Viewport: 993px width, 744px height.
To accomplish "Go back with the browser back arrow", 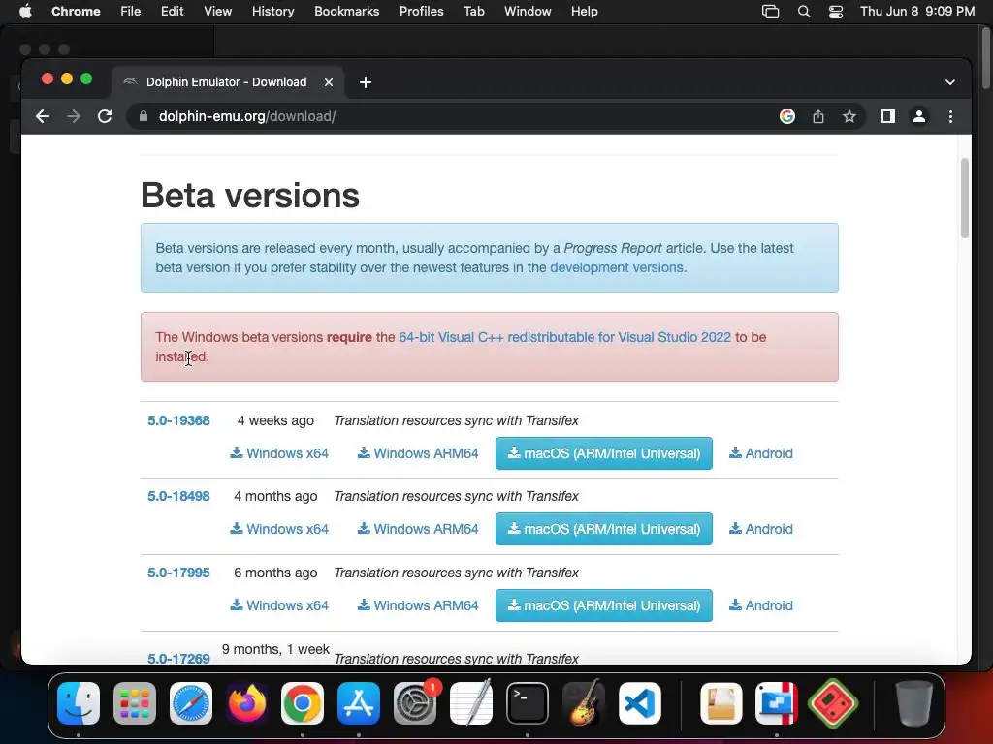I will click(x=43, y=116).
